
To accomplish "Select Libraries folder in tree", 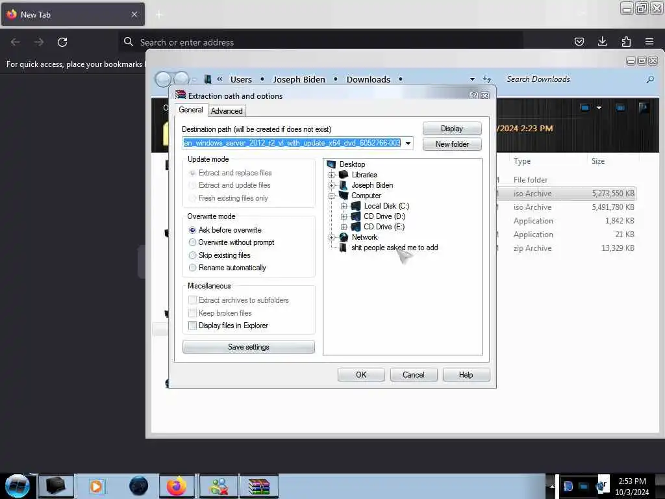I will (364, 175).
